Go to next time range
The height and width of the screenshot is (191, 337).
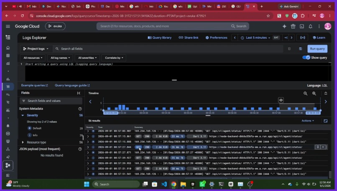click(x=291, y=38)
